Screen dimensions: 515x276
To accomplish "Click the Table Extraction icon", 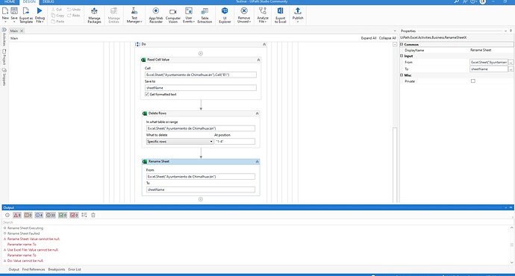I will click(x=205, y=16).
